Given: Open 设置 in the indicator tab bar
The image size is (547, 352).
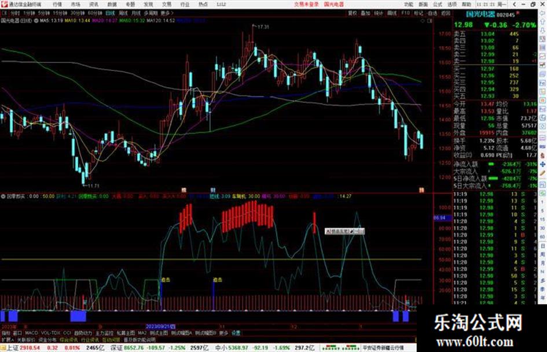Looking at the screenshot, I should 236,333.
